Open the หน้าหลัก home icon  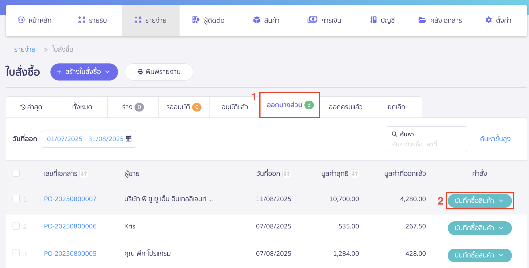point(21,20)
